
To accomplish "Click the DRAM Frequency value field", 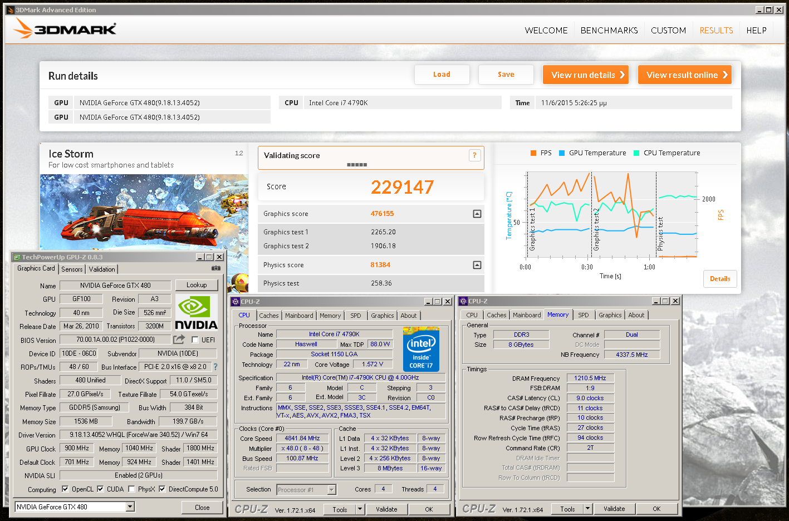I will [x=590, y=379].
